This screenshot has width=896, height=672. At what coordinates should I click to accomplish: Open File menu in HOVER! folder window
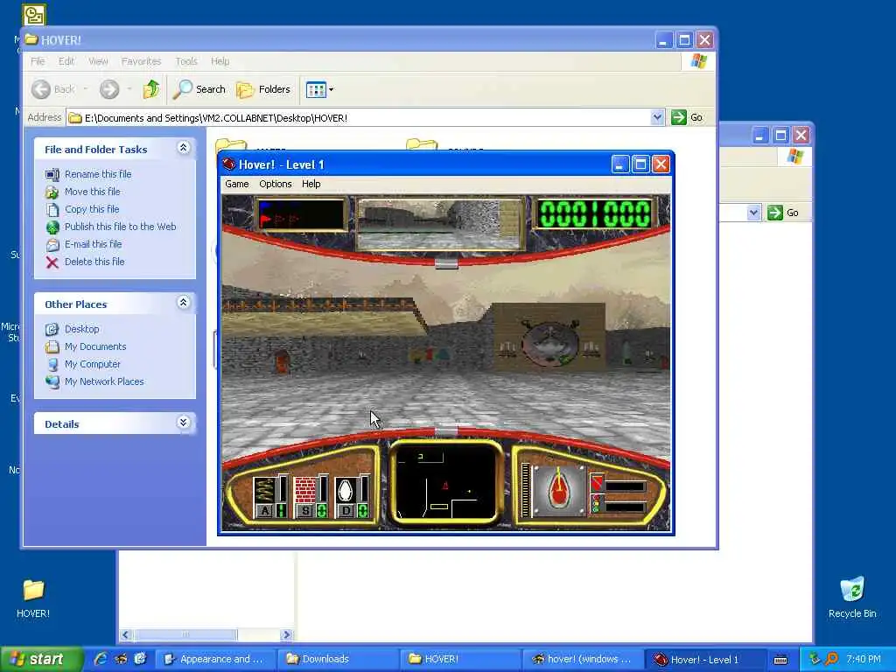pos(38,61)
